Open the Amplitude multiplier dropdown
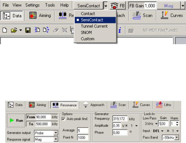The width and height of the screenshot is (186, 143). pos(136,126)
